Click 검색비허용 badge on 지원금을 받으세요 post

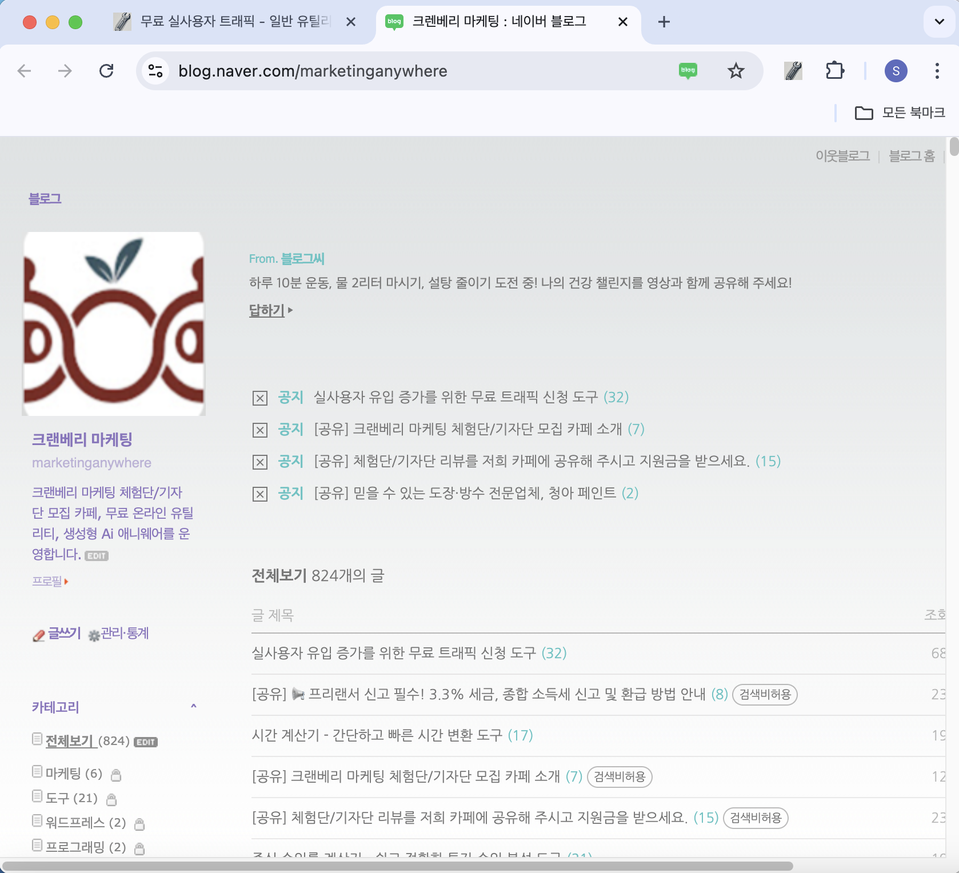coord(756,818)
